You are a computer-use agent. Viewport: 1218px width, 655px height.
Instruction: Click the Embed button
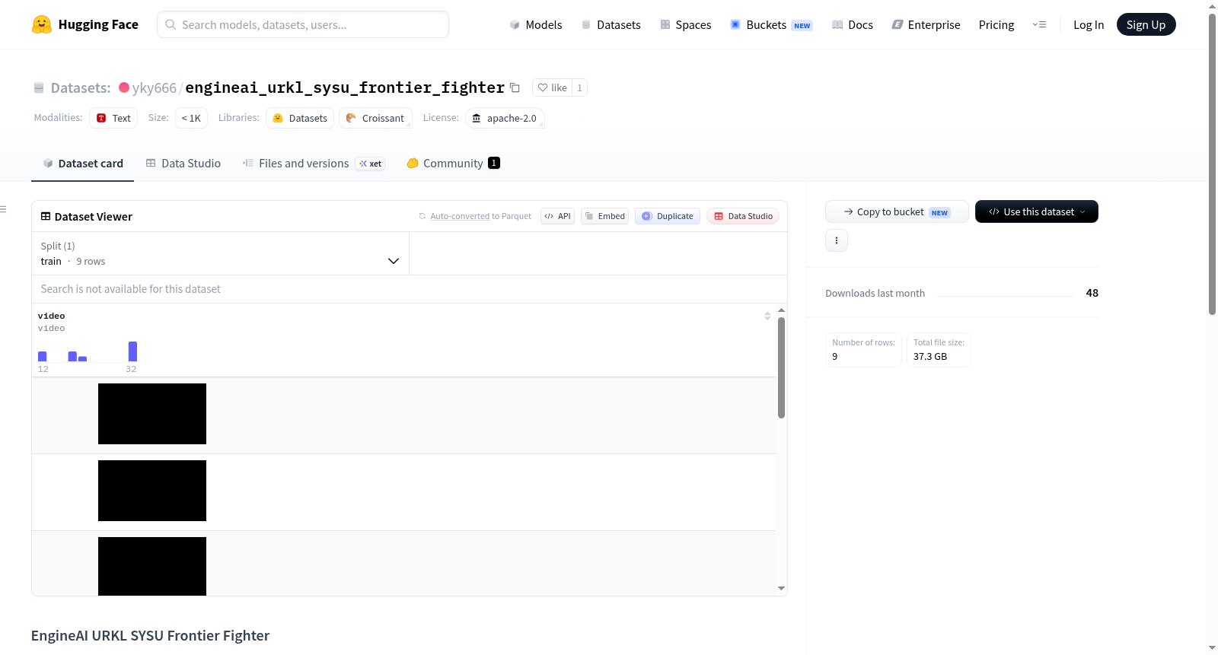click(x=605, y=216)
